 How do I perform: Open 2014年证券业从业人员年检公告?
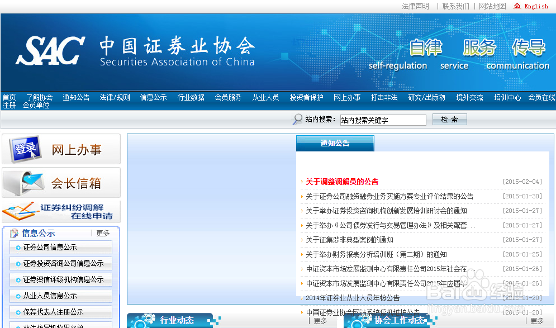(353, 298)
